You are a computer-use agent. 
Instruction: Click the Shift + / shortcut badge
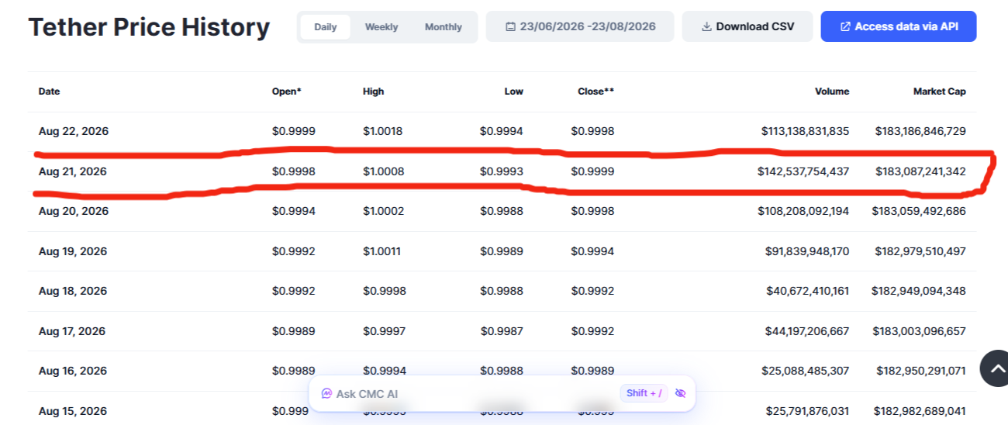coord(644,393)
